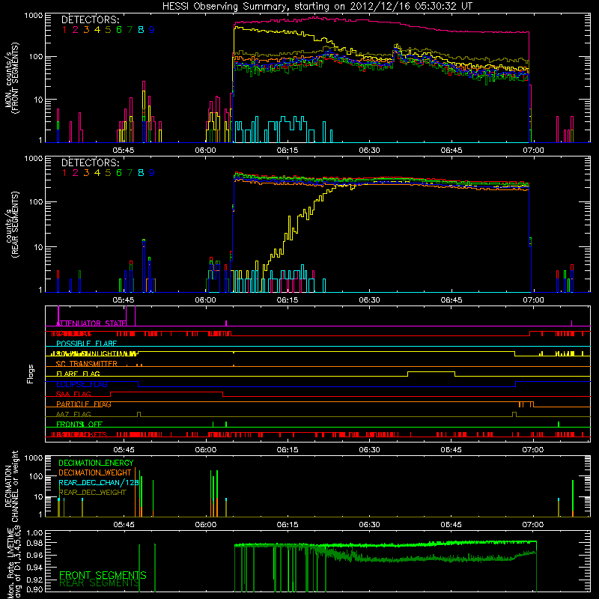
Task: Select the DETECTORS: legend heading in rear segments panel
Action: 90,162
